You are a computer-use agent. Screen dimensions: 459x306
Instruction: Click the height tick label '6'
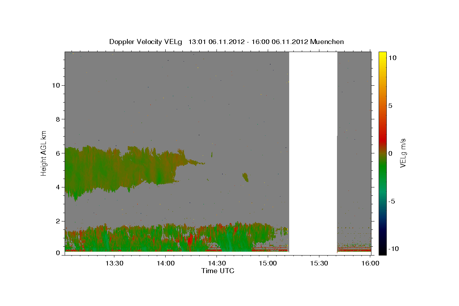58,153
